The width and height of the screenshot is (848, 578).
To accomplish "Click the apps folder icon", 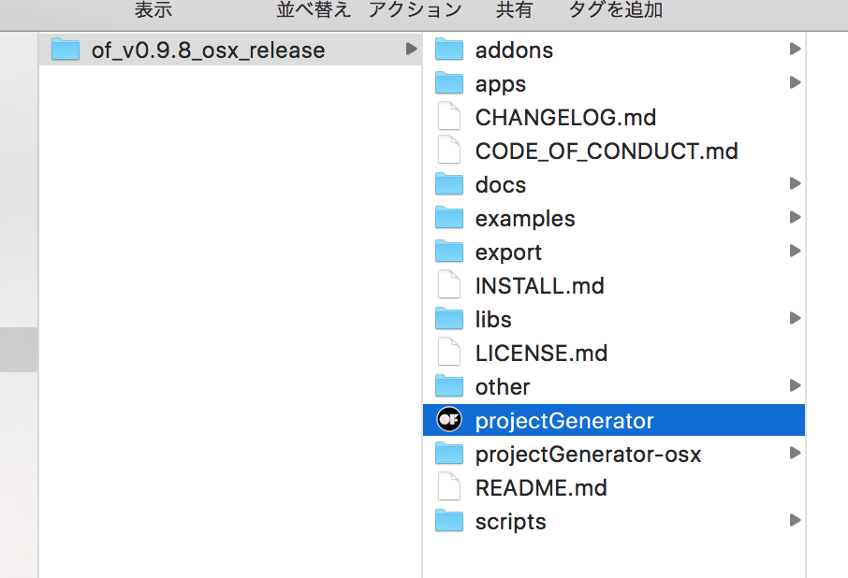I will (449, 83).
